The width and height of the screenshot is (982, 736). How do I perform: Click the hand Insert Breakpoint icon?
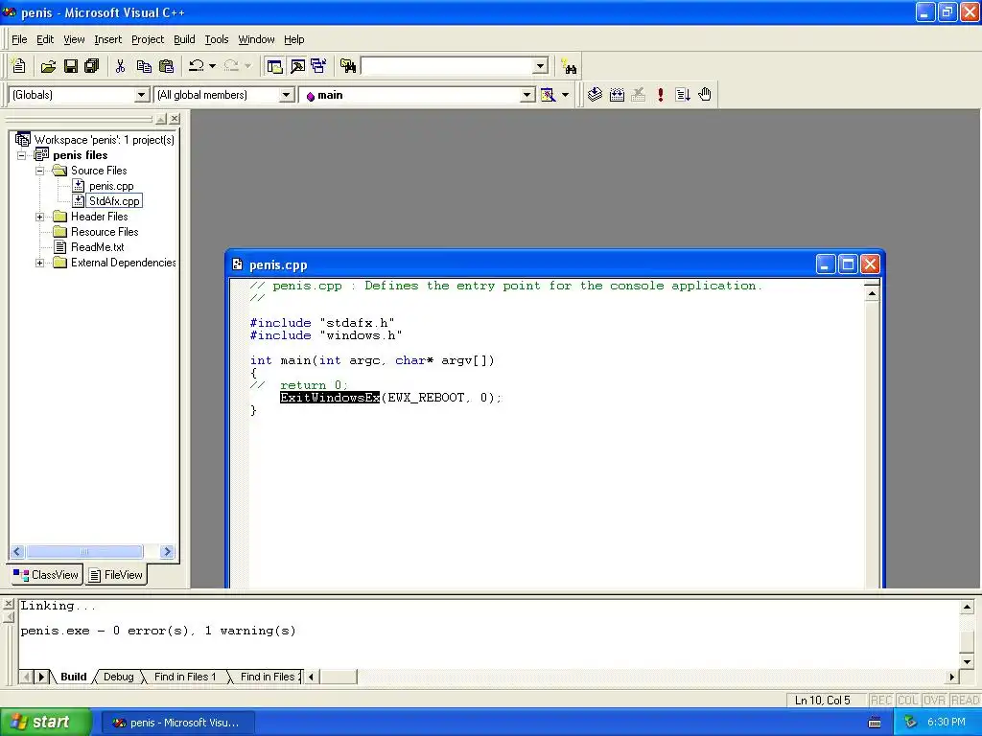[705, 95]
